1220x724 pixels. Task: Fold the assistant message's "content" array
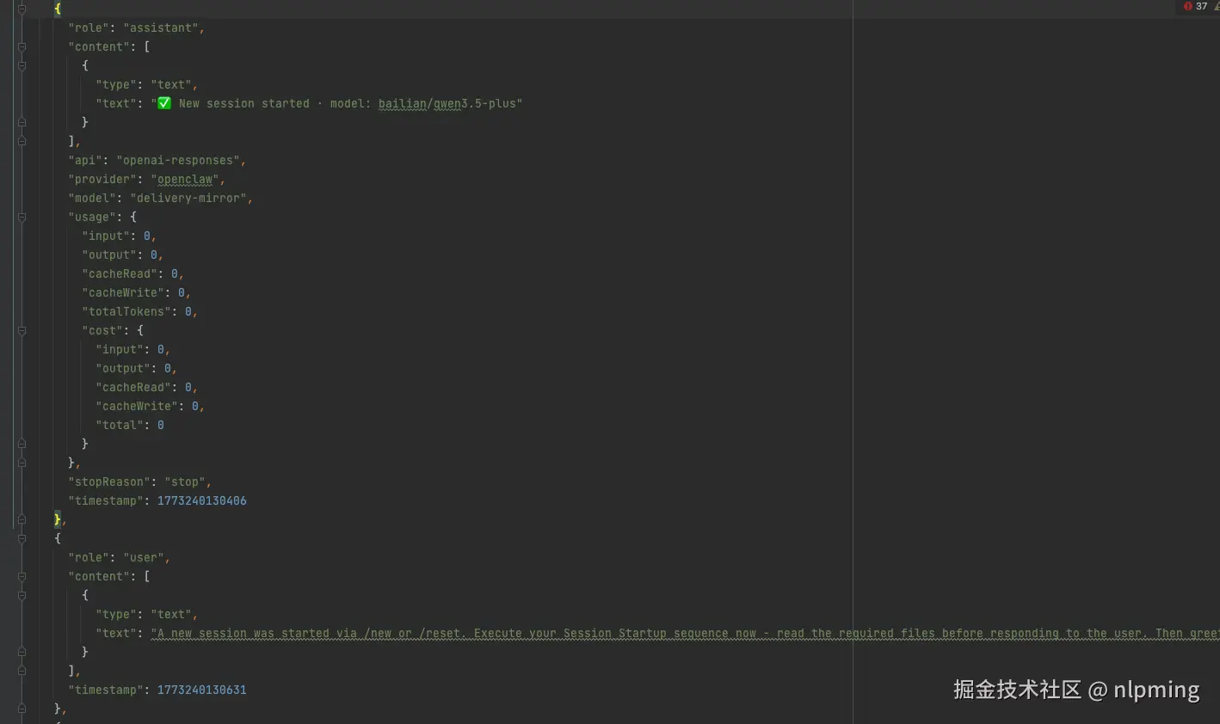tap(22, 47)
